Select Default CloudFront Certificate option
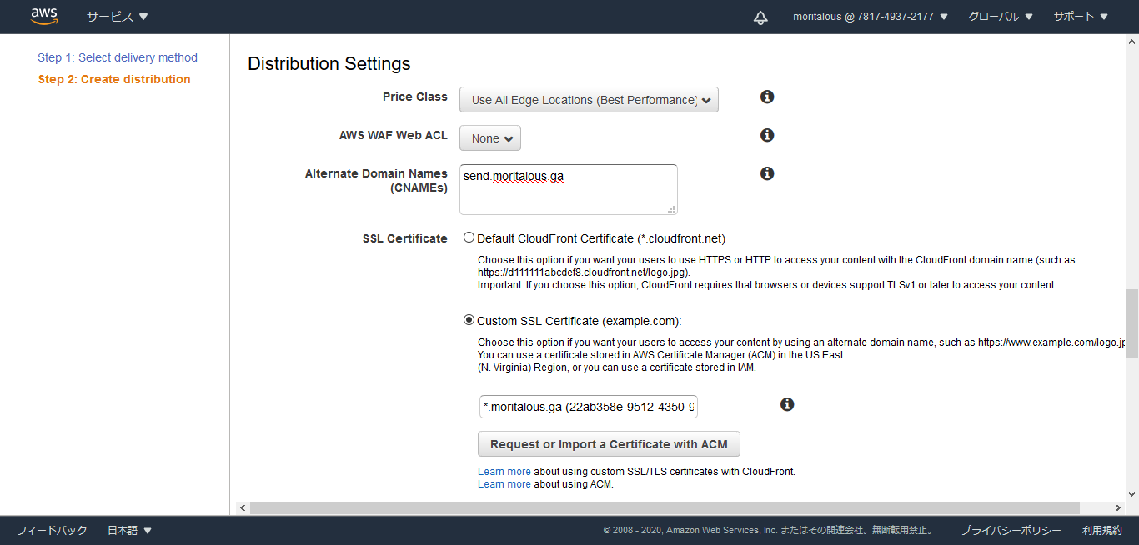 click(469, 237)
